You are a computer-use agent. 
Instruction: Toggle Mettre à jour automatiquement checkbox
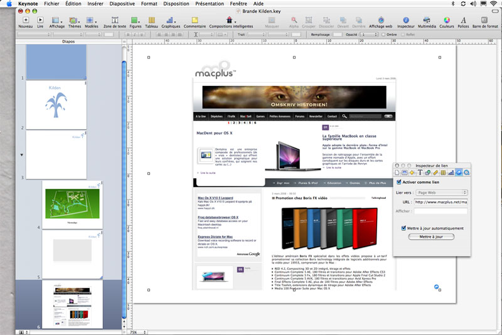(x=403, y=228)
